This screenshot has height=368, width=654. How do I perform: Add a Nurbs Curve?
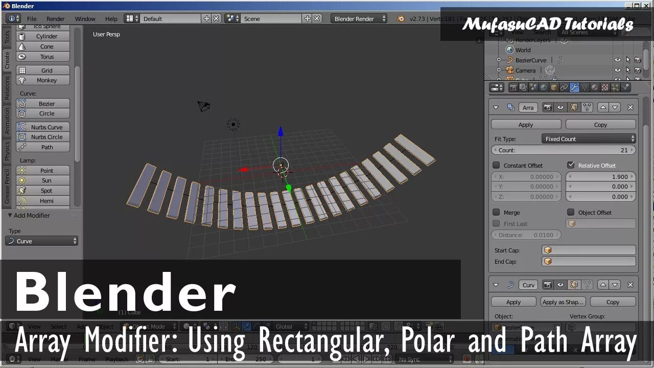(x=43, y=127)
